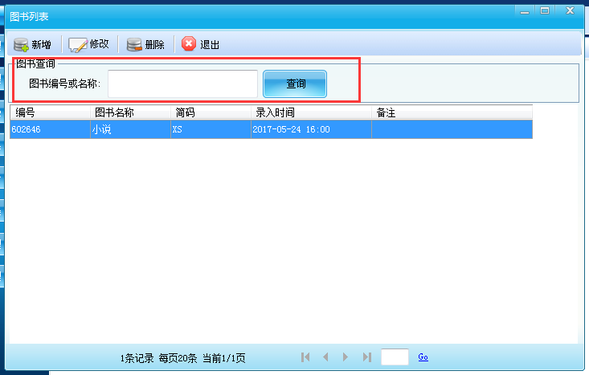
Task: Click the 录入时间 column header
Action: [x=311, y=112]
